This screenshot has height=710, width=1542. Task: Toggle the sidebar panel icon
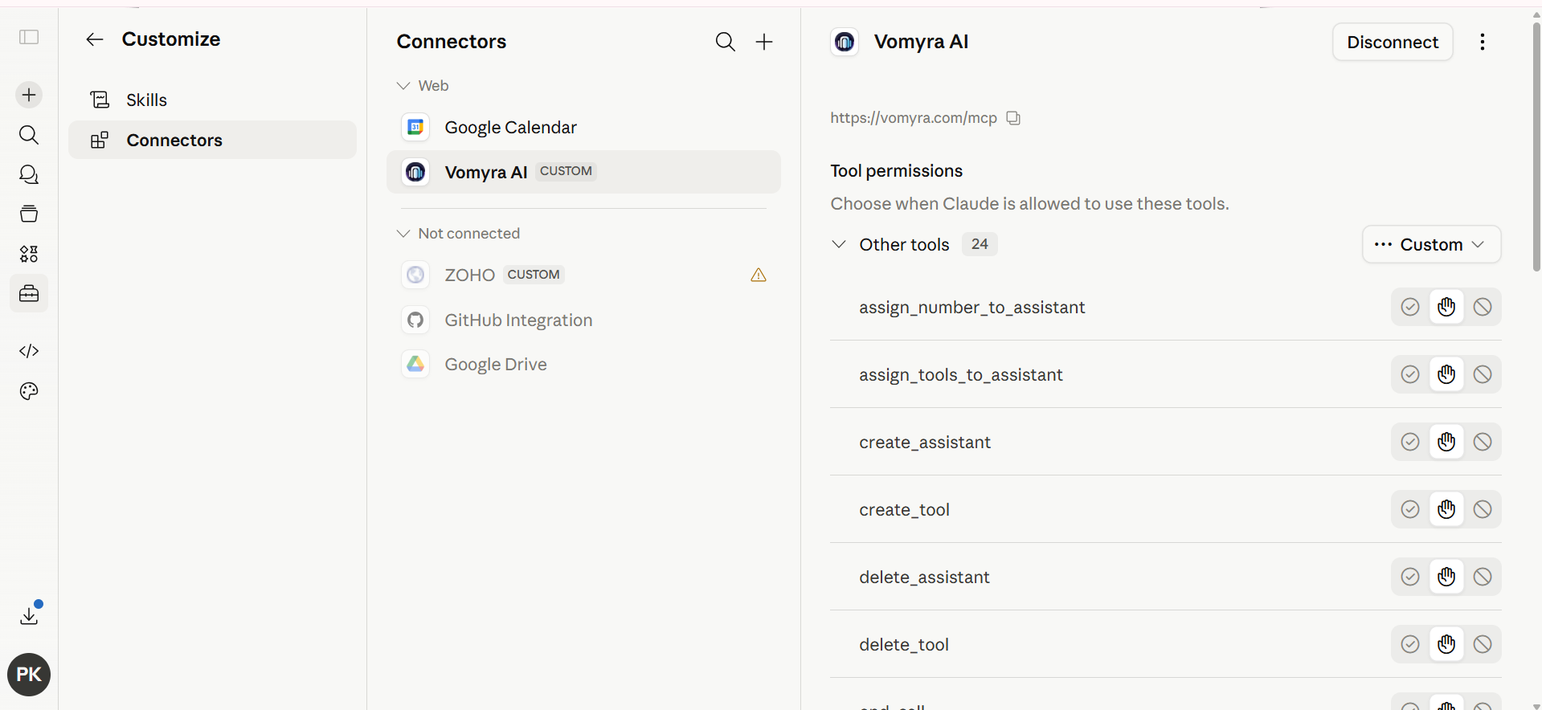click(x=29, y=37)
